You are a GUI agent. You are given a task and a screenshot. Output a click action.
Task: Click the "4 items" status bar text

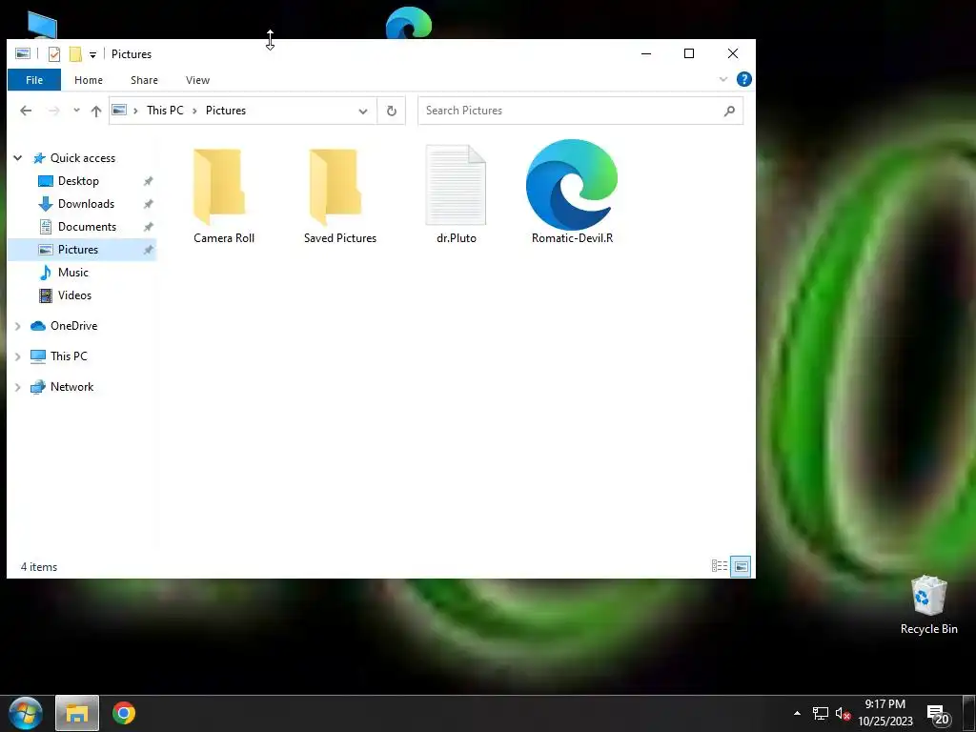38,567
